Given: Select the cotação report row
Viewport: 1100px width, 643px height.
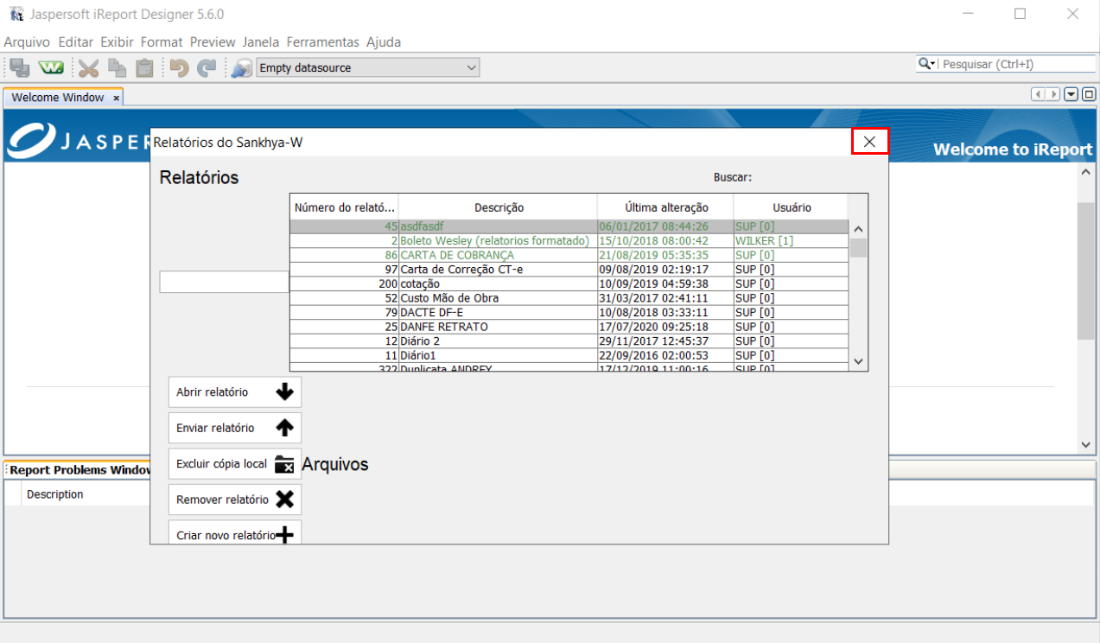Looking at the screenshot, I should (569, 283).
